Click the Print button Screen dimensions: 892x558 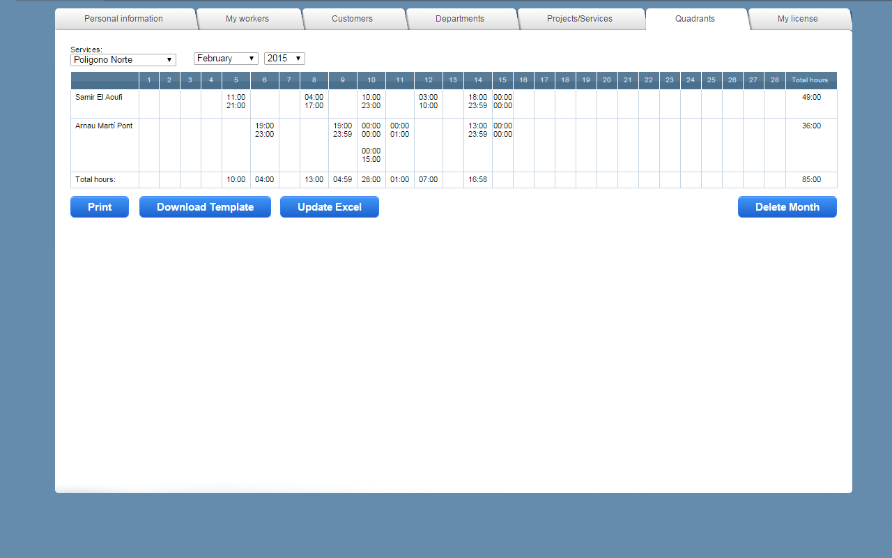coord(100,207)
